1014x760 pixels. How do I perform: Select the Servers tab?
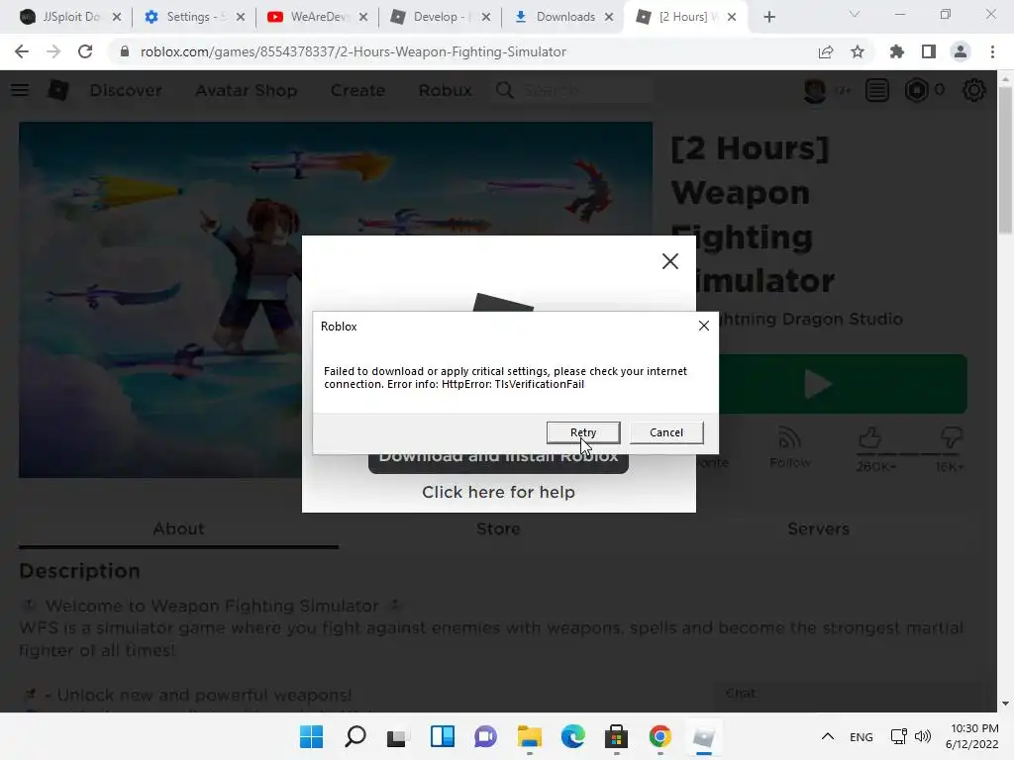(x=818, y=528)
